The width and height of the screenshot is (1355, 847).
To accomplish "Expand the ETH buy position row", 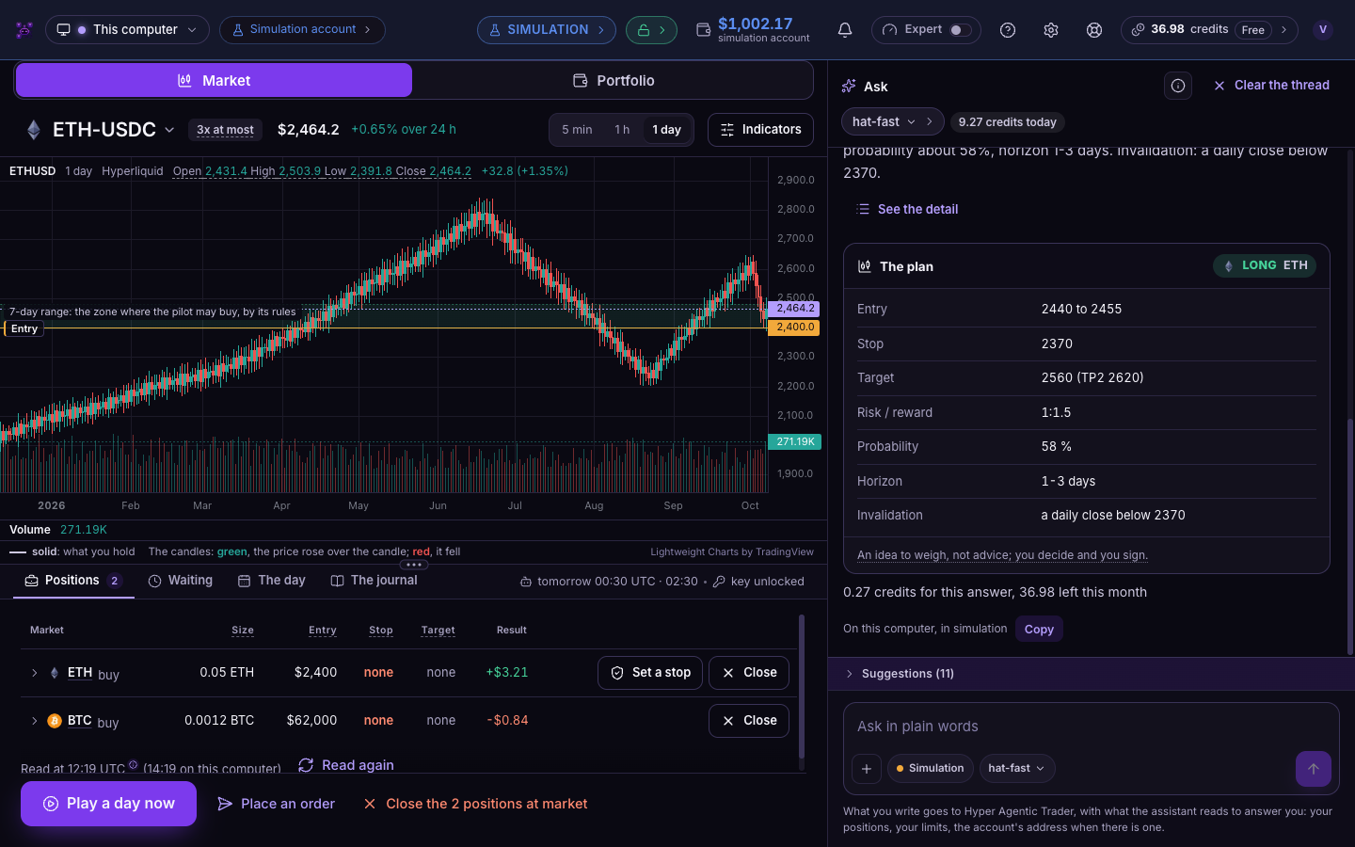I will pos(35,673).
